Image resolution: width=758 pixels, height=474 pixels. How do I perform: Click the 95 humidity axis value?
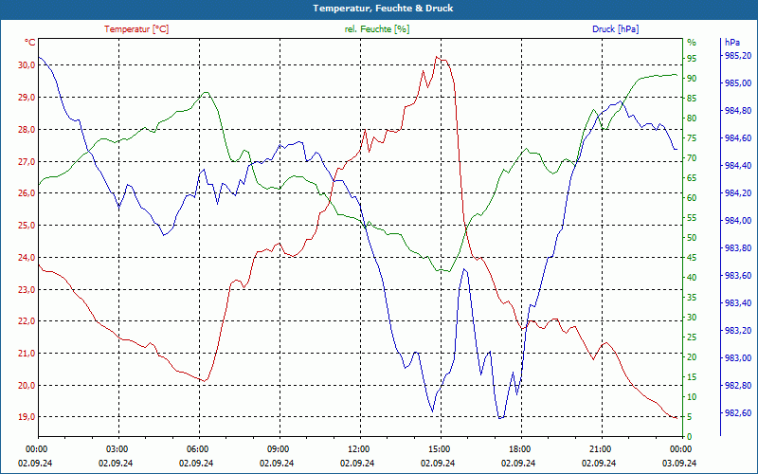(692, 59)
